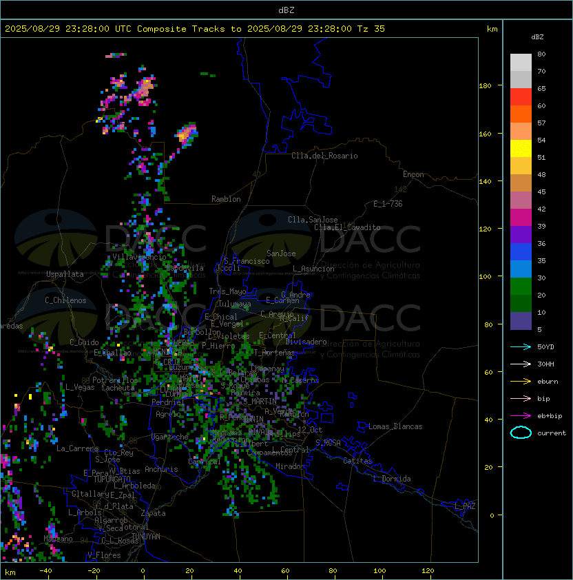573x580 pixels.
Task: Click the L_Dormida place label
Action: tap(392, 479)
